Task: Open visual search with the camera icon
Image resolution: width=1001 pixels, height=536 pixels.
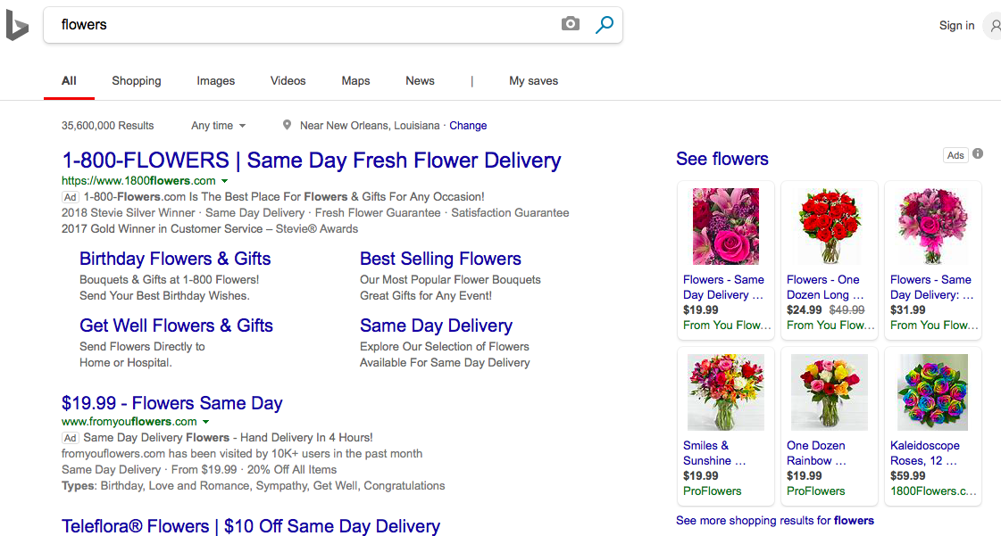Action: pos(570,24)
